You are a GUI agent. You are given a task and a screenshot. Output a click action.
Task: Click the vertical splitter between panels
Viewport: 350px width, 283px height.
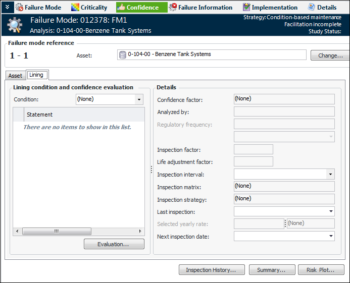[152, 169]
